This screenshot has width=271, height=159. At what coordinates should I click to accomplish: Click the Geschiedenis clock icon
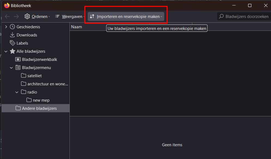pos(13,27)
